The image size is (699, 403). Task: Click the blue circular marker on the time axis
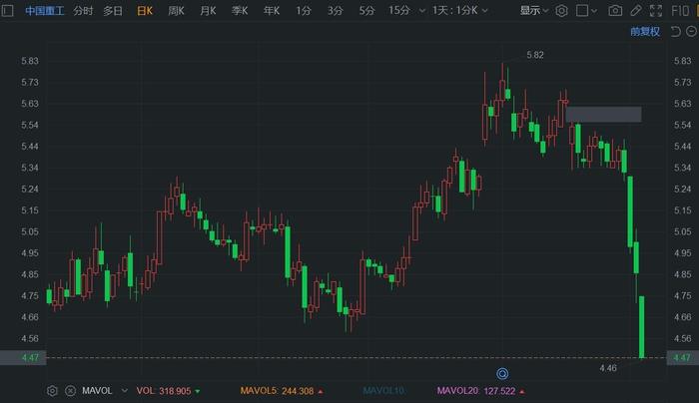(x=502, y=374)
